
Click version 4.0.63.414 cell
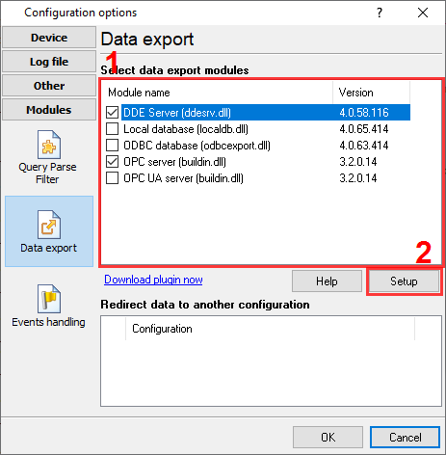(364, 146)
